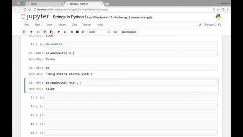Viewport: 243px width, 137px height.
Task: Click the browser address bar URL
Action: [x=73, y=10]
